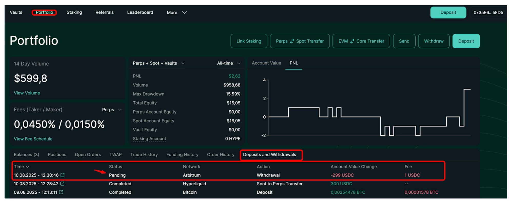Click swap arrows icon in EVM Core Transfer
This screenshot has width=513, height=205.
(352, 41)
